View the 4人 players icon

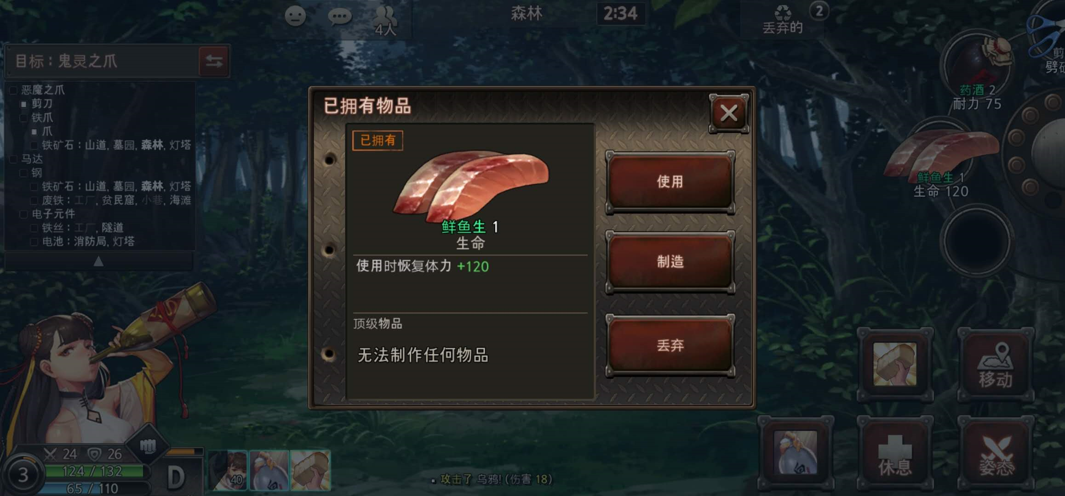coord(385,20)
